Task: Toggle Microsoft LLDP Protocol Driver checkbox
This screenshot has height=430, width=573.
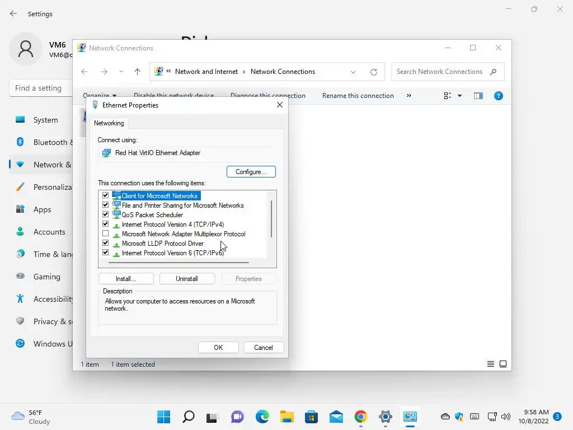Action: tap(106, 243)
